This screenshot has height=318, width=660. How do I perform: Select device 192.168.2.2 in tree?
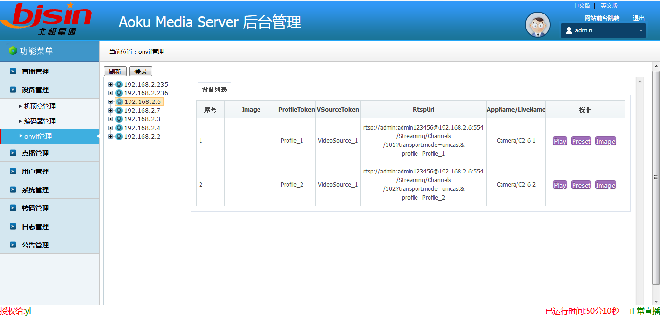click(x=142, y=137)
